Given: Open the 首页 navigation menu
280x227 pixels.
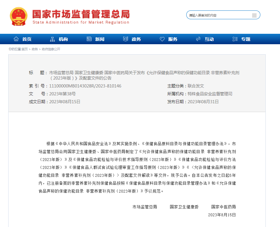Looking at the screenshot, I should pos(27,39).
